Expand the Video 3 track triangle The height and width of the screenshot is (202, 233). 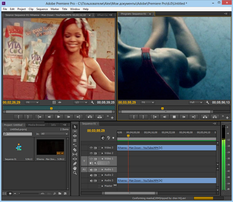click(x=103, y=148)
